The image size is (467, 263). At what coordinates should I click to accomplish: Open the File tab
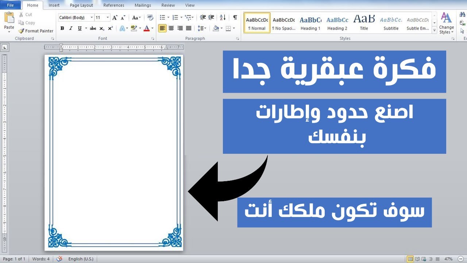point(10,5)
